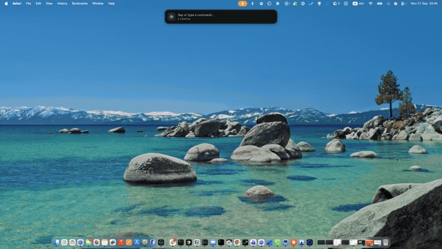The height and width of the screenshot is (249, 442).
Task: Open the File menu
Action: point(28,3)
